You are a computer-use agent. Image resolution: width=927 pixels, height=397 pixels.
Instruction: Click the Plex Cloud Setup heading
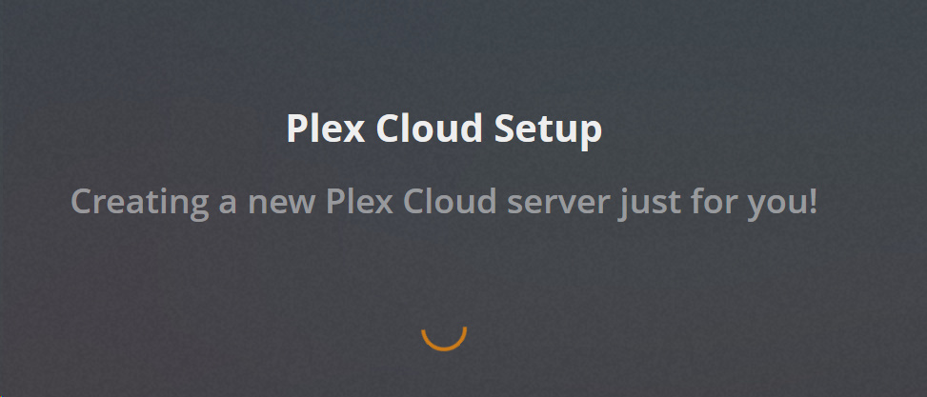[x=444, y=130]
